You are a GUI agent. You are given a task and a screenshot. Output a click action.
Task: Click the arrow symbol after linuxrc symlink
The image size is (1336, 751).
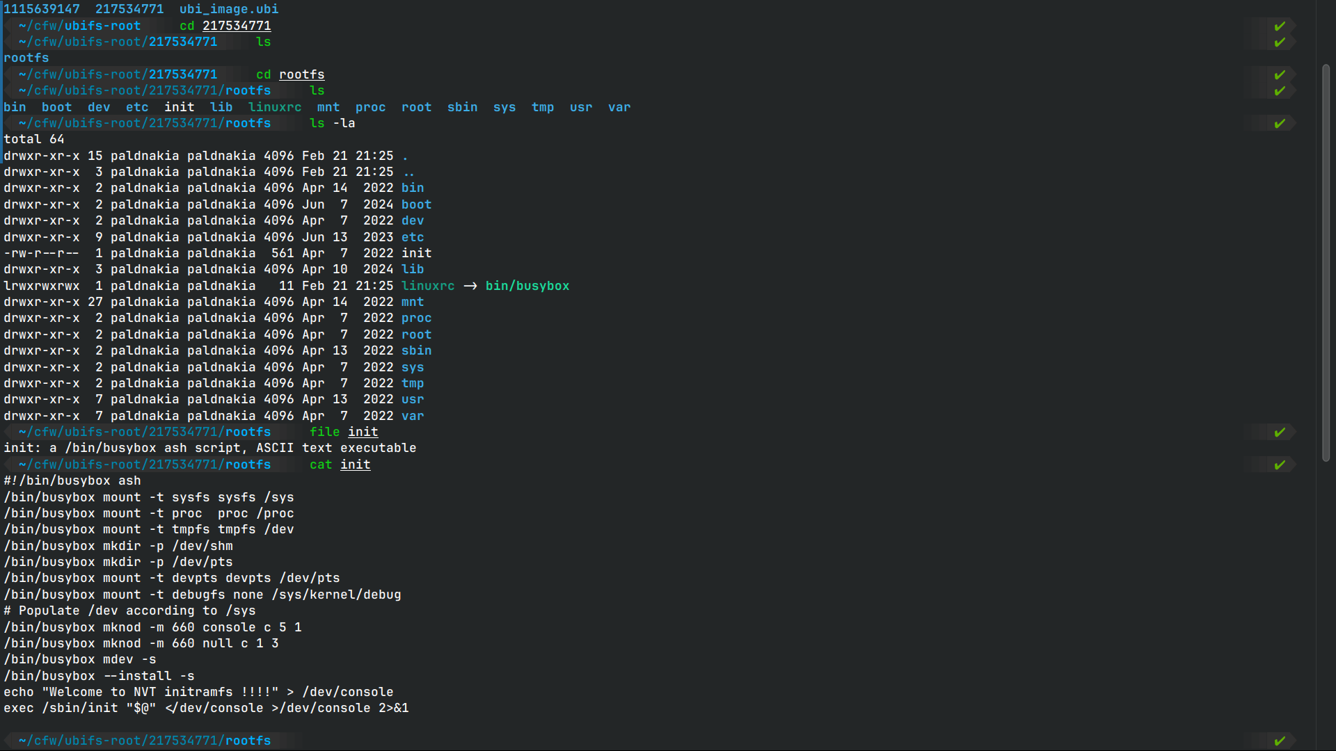click(x=470, y=286)
